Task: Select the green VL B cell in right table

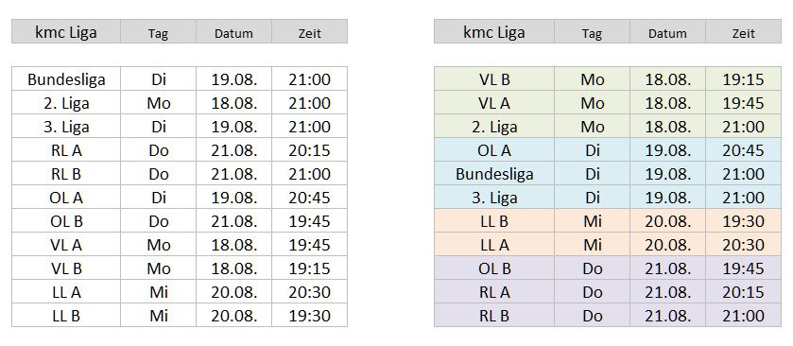Action: coord(494,78)
